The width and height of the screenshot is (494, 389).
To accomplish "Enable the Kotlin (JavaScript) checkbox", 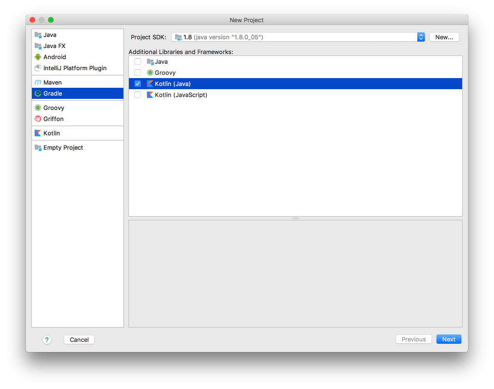I will (x=138, y=95).
